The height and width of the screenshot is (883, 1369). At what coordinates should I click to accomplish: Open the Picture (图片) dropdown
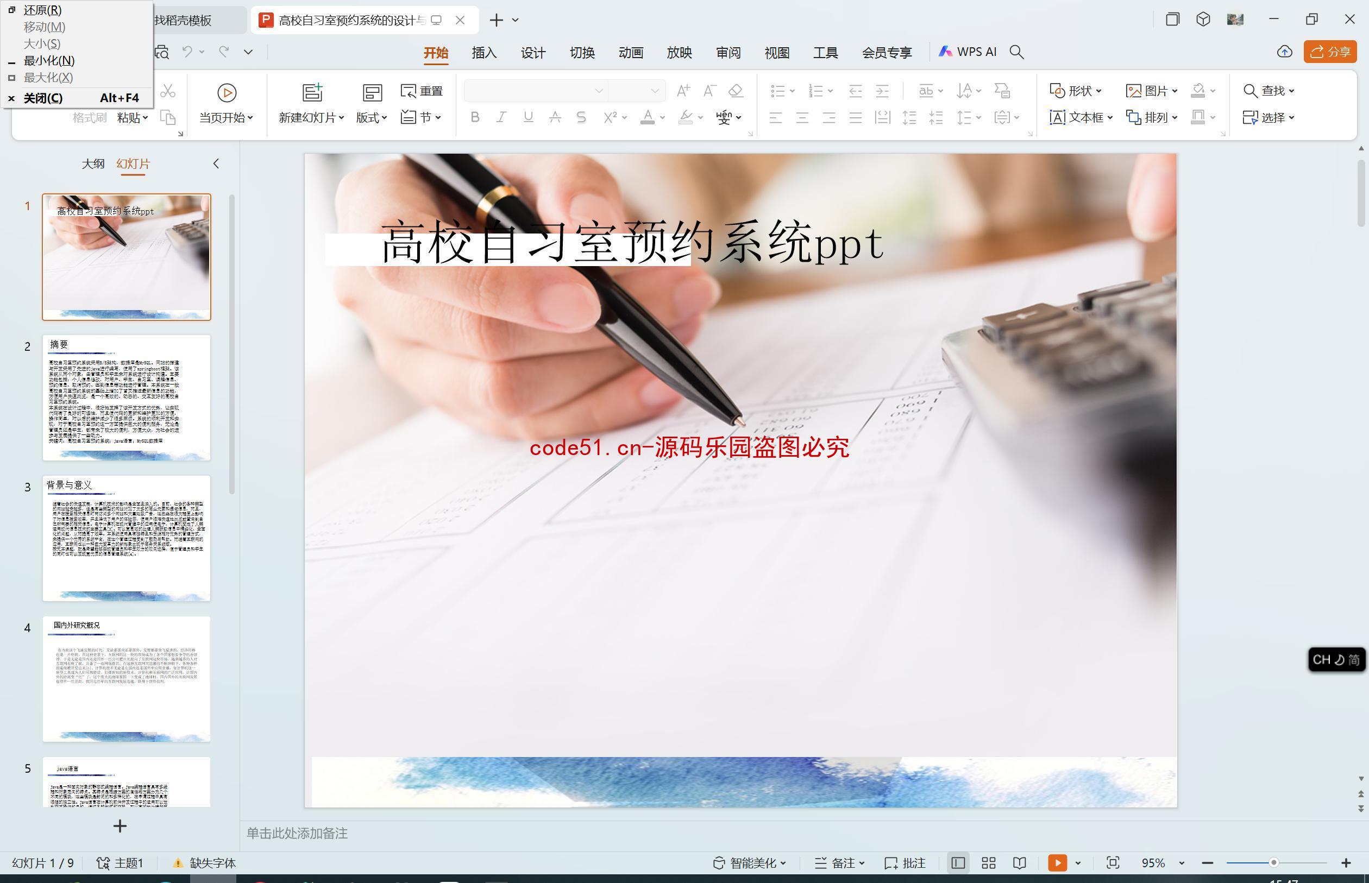[x=1152, y=91]
